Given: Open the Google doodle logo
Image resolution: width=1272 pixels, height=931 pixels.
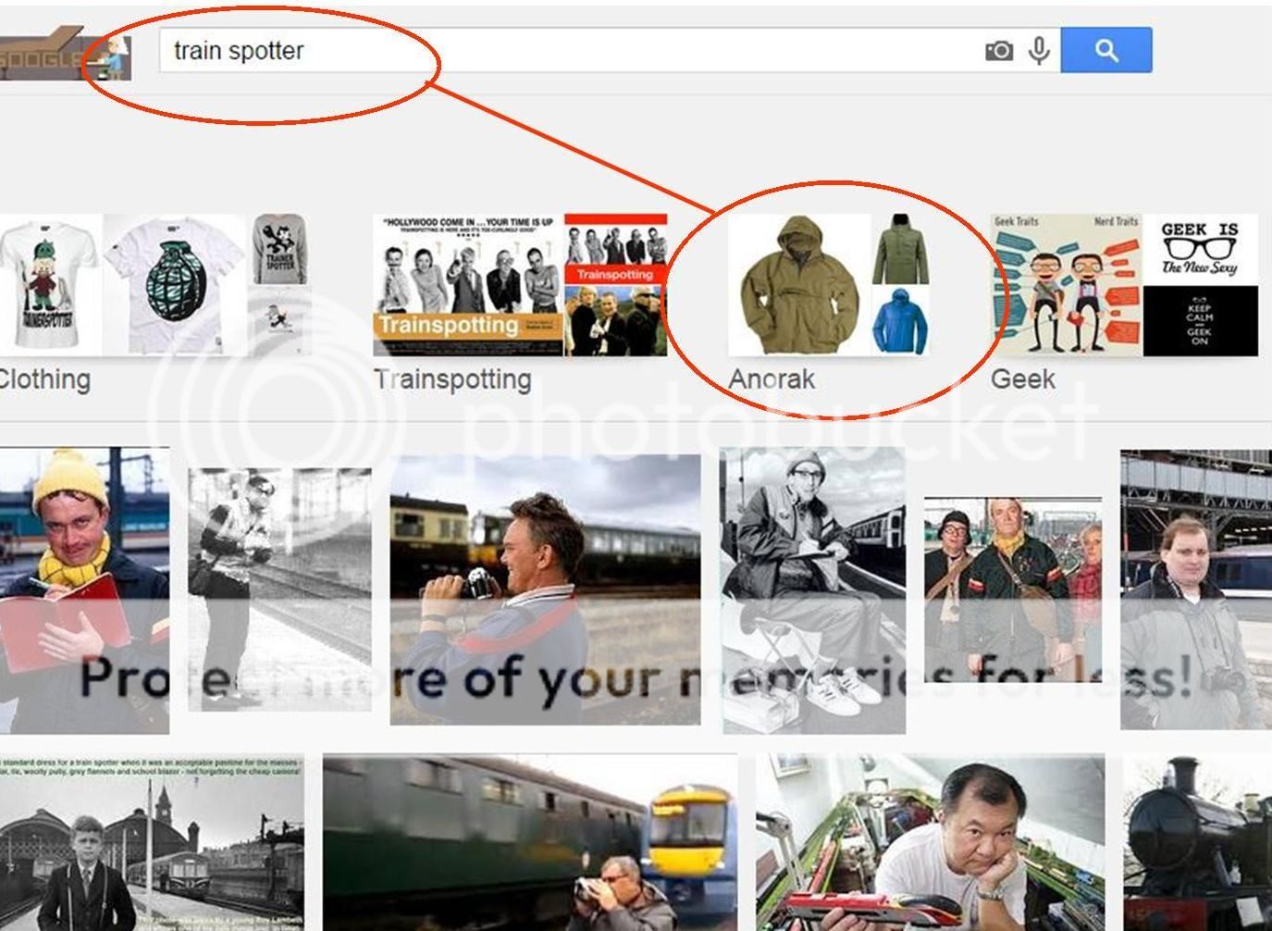Looking at the screenshot, I should click(65, 56).
